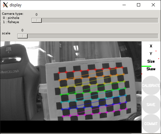Viewport: 161px width, 134px height.
Task: Click the bottom-right magenta corner marker
Action: [126, 109]
